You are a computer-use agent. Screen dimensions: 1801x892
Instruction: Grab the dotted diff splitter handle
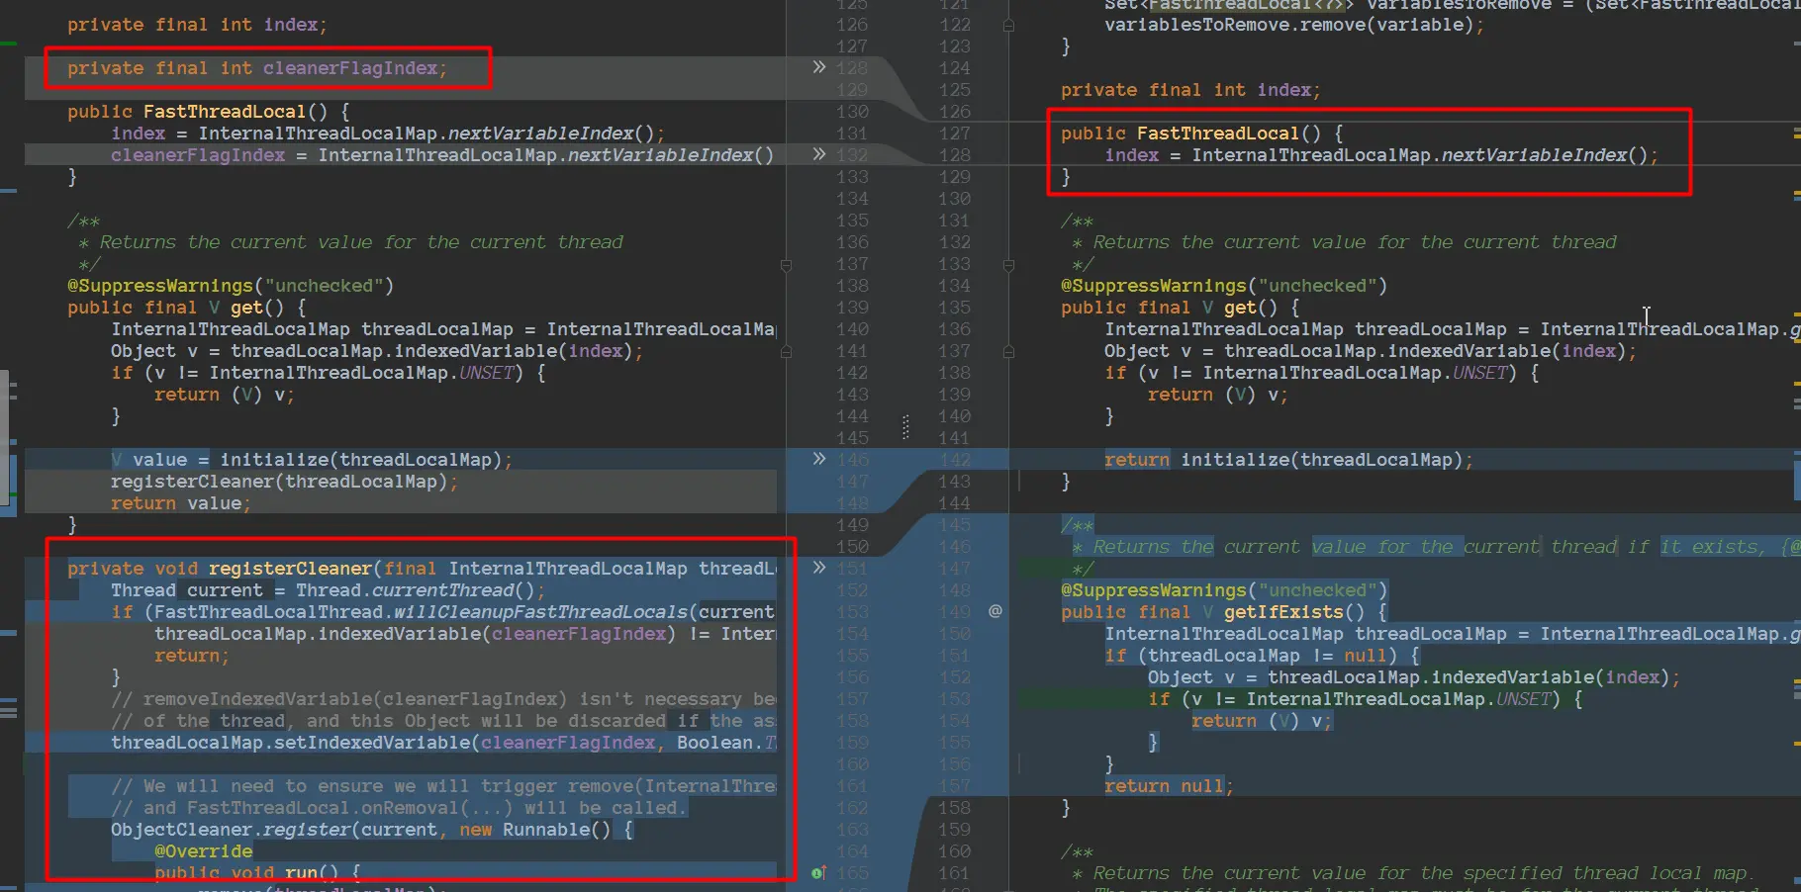click(905, 426)
